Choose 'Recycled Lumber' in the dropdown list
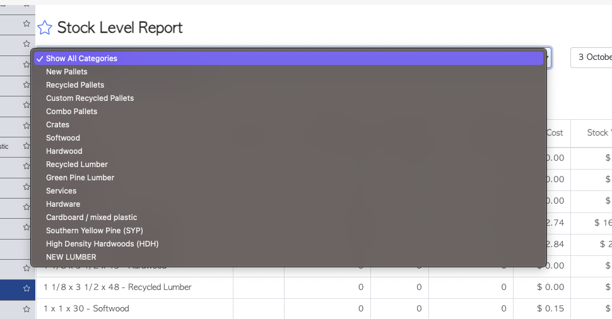This screenshot has height=319, width=612. point(288,165)
